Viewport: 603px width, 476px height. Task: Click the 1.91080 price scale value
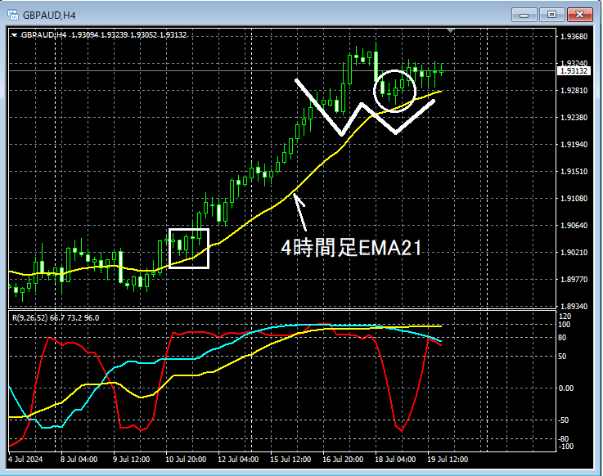click(x=574, y=199)
